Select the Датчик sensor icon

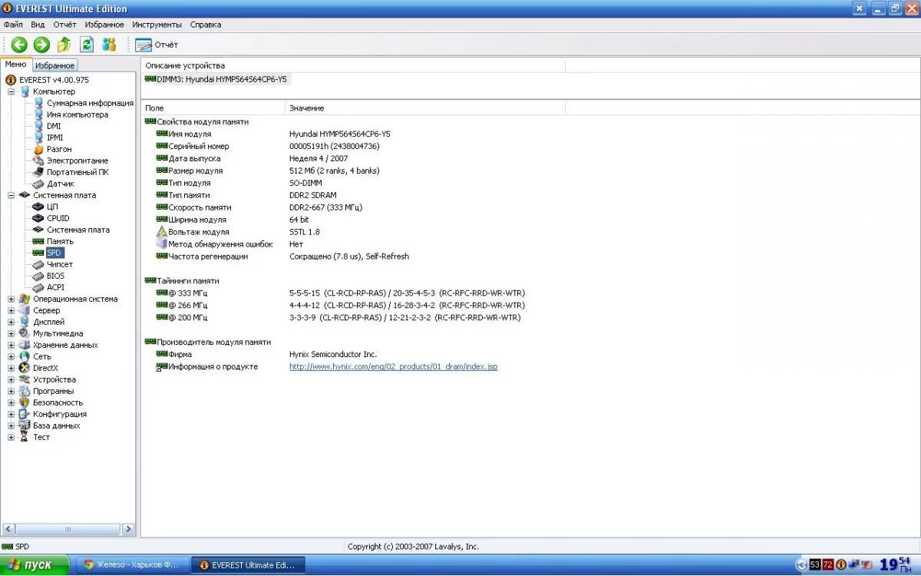click(38, 184)
